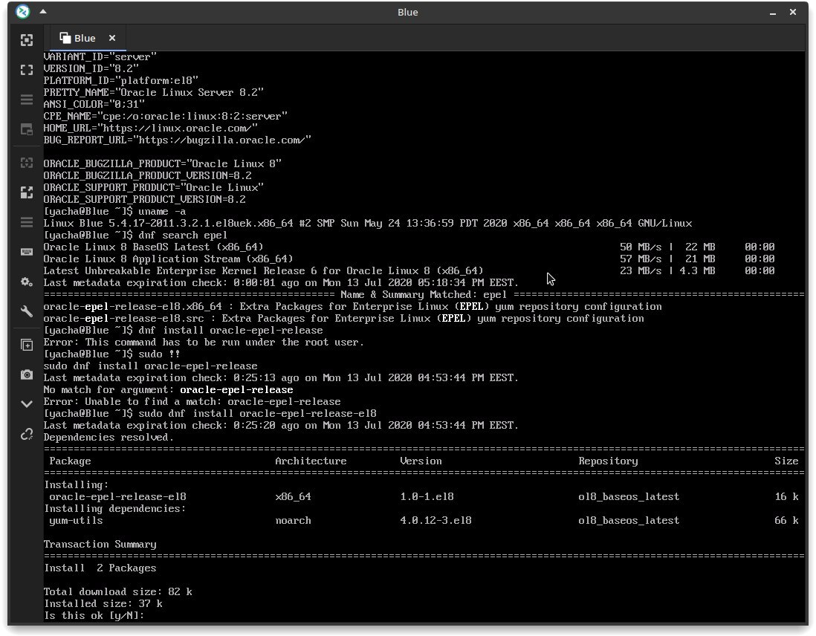
Task: Take a screenshot with the camera icon
Action: tap(27, 374)
